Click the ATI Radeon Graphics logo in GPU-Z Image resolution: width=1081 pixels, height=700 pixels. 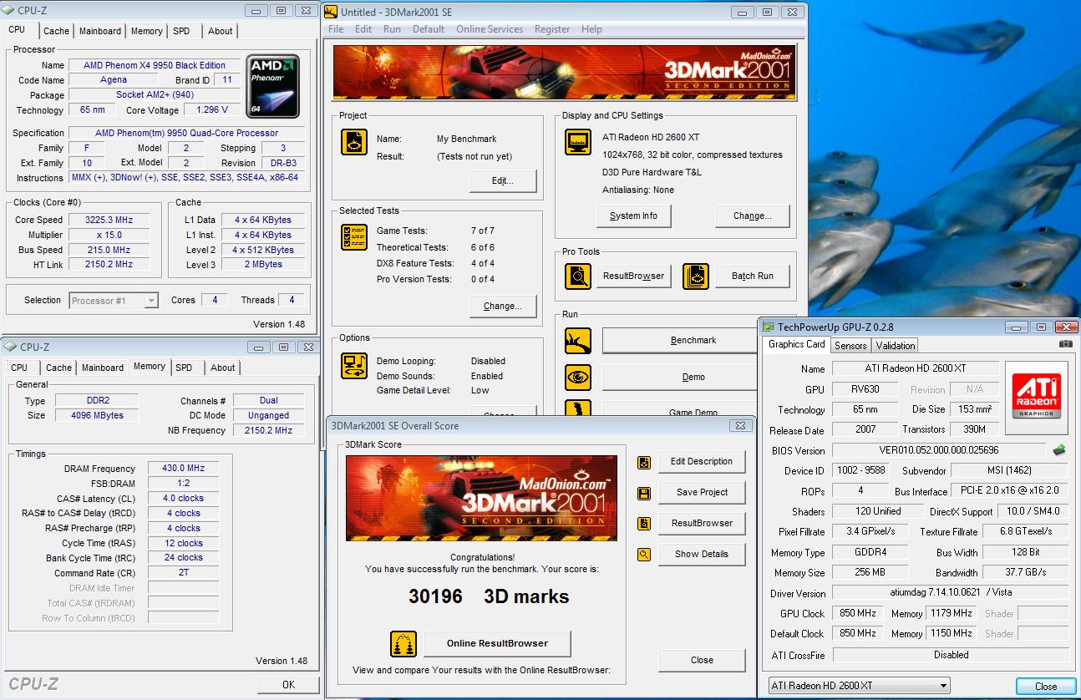point(1037,397)
